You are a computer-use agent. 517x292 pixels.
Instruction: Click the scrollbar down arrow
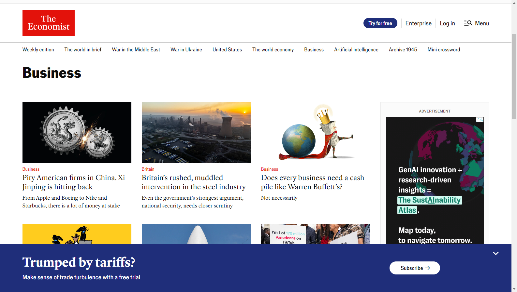pyautogui.click(x=514, y=289)
